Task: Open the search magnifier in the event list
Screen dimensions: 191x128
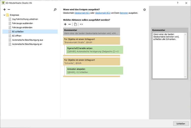Action: point(55,10)
